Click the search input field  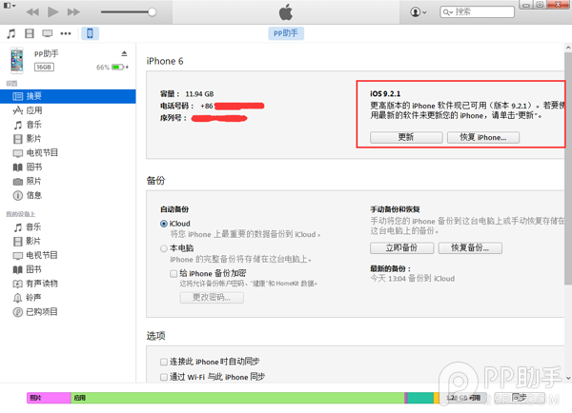point(478,12)
